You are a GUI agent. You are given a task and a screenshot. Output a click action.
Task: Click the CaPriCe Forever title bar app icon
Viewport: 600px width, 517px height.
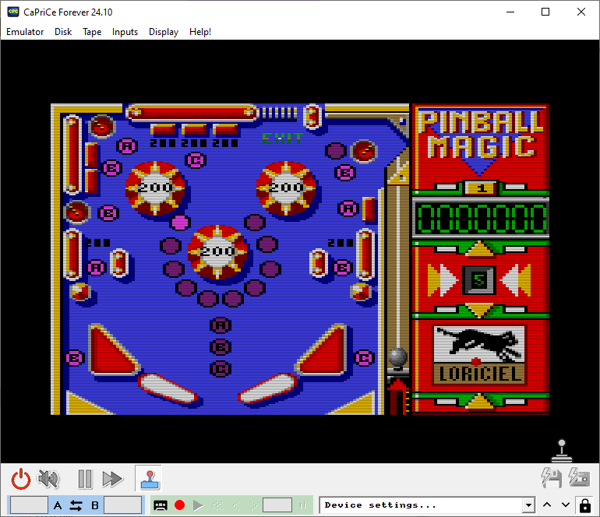click(13, 12)
